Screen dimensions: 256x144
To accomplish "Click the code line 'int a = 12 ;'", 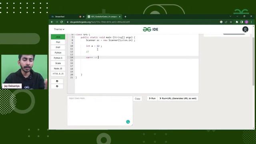I will point(94,46).
